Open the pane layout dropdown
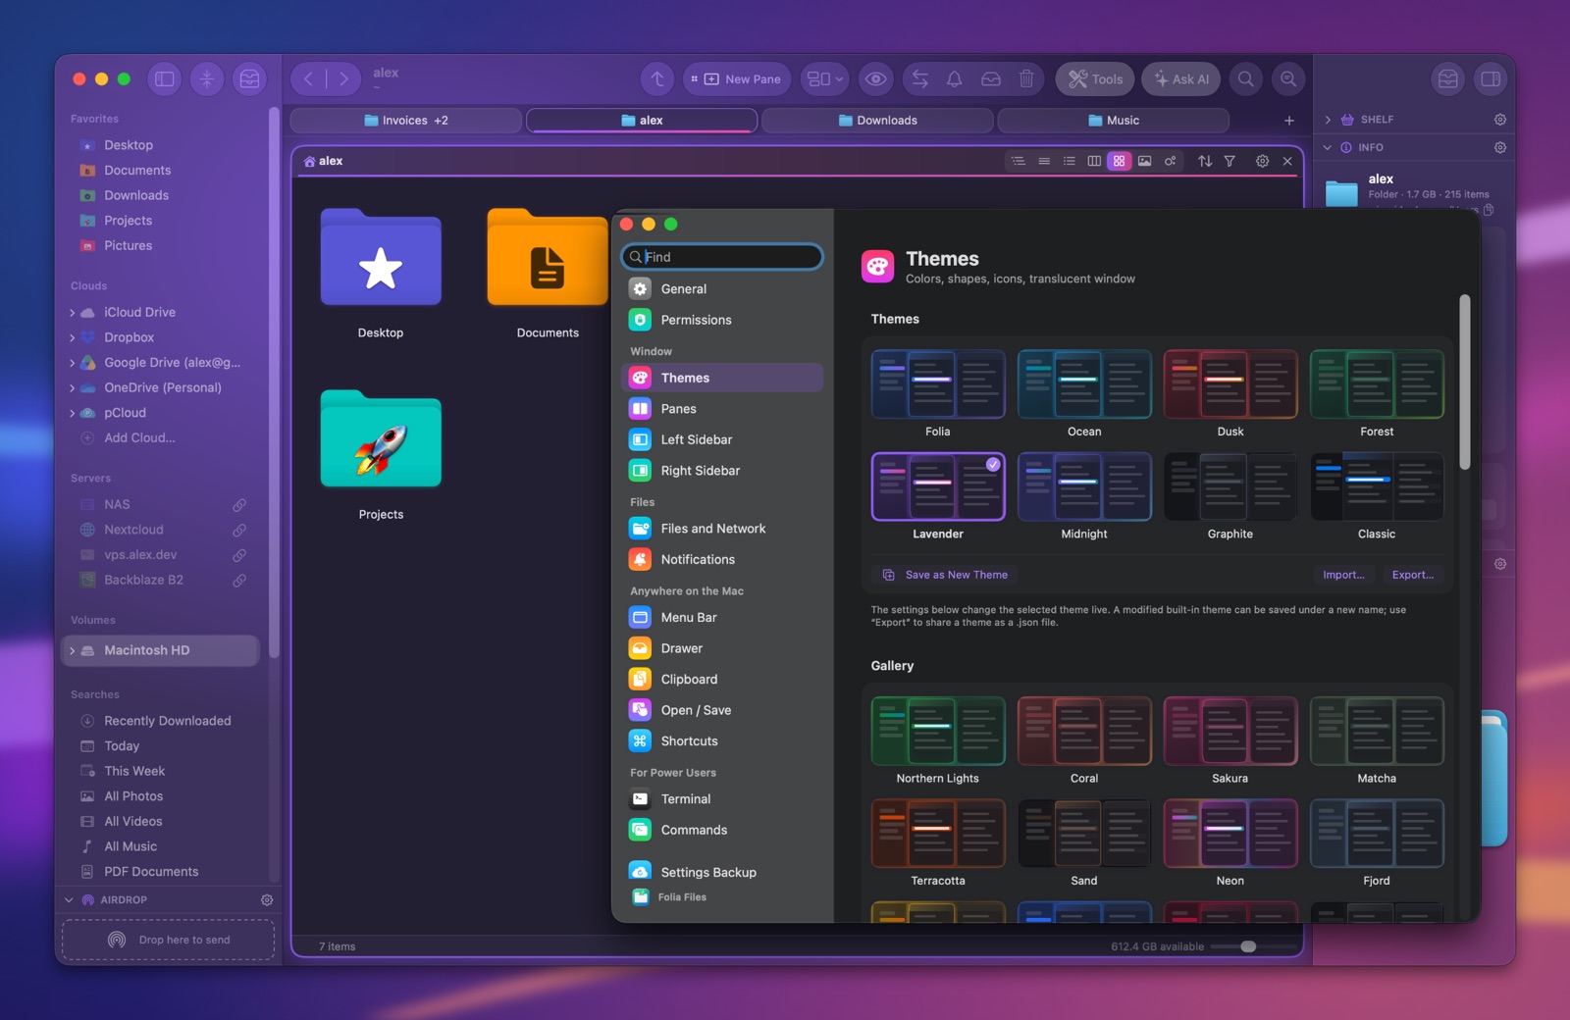The image size is (1570, 1020). [824, 79]
